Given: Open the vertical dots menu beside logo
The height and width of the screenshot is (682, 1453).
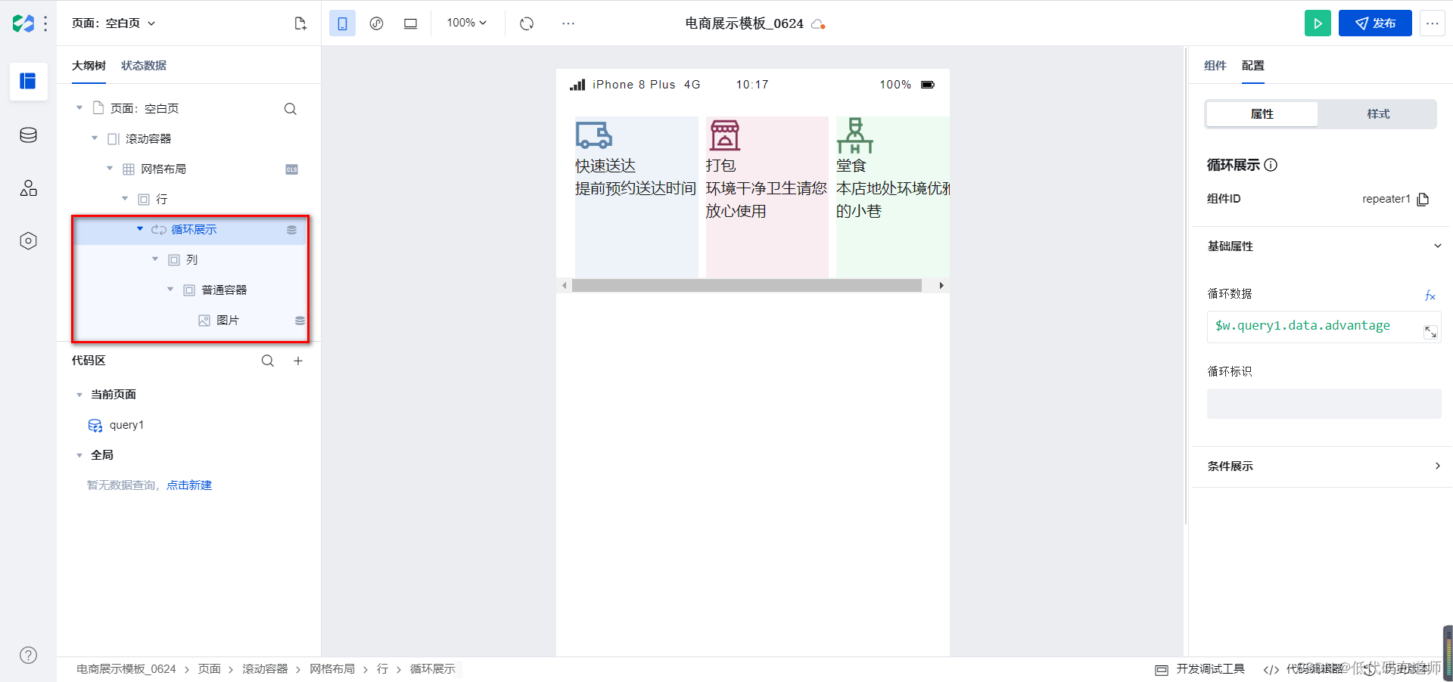Looking at the screenshot, I should (x=46, y=23).
